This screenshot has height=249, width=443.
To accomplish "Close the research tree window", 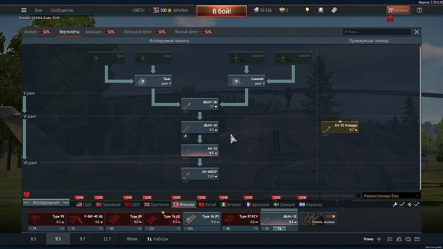I will point(416,31).
